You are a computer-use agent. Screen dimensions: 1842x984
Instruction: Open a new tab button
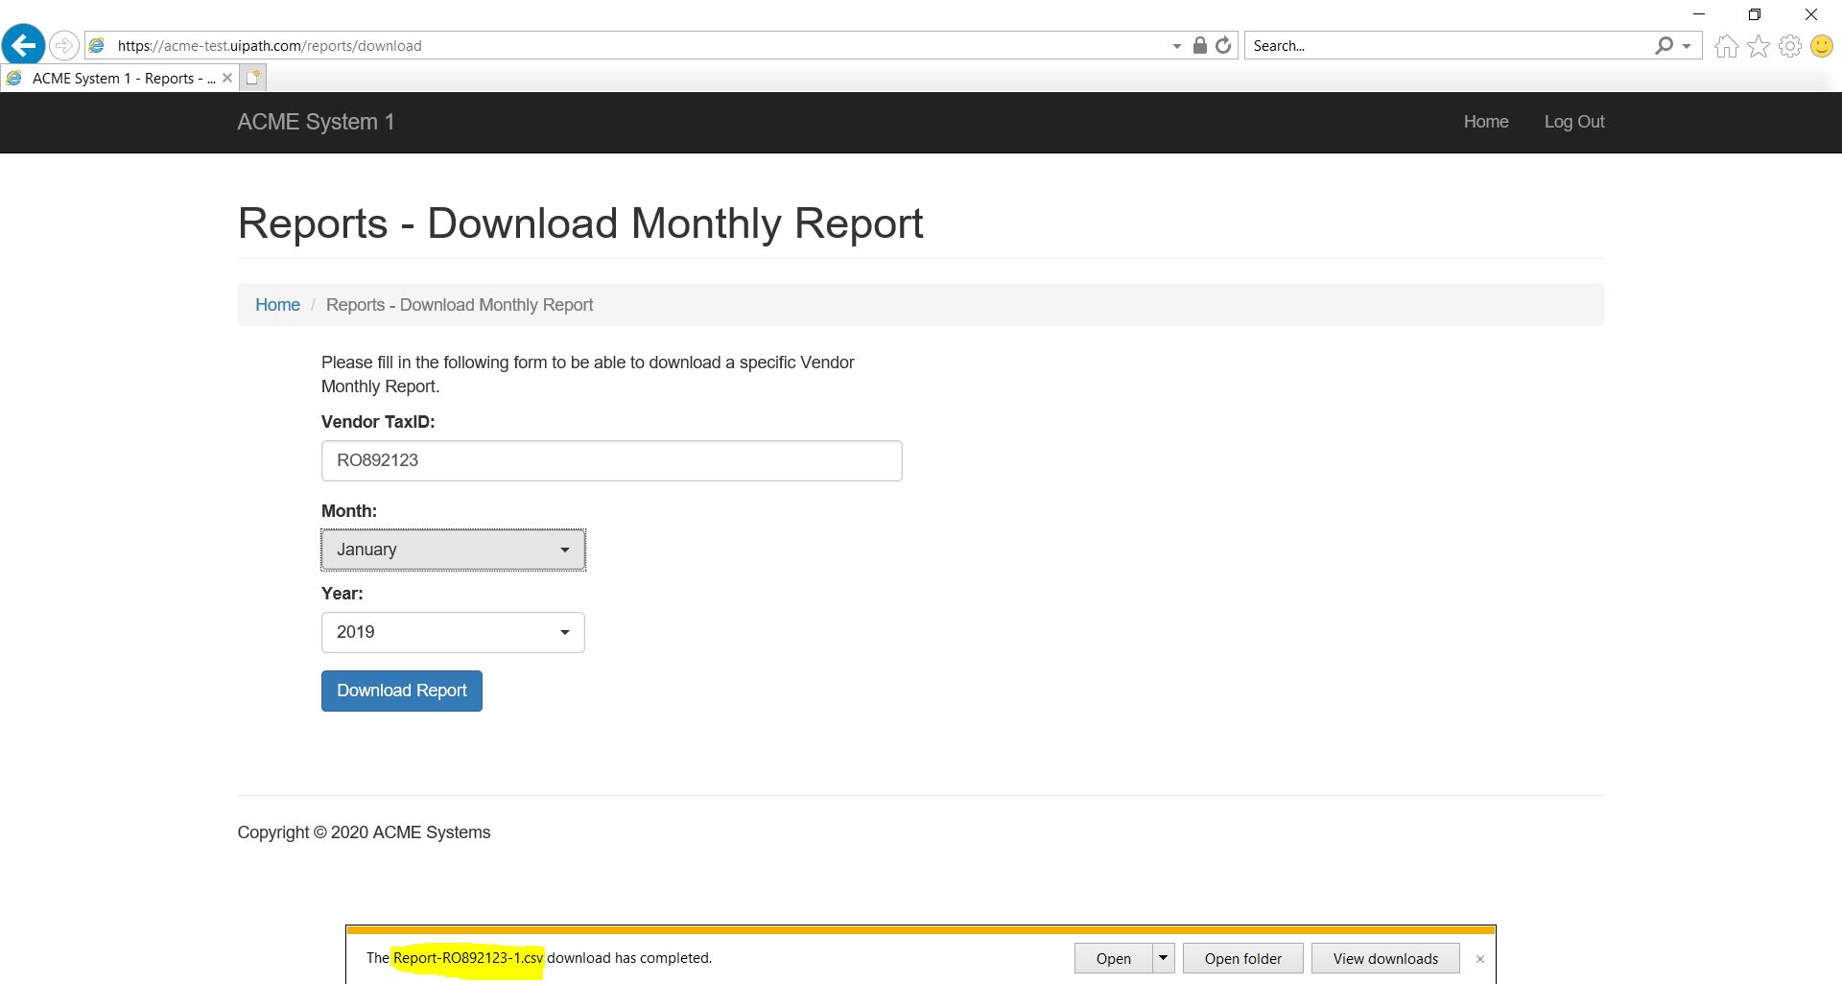pos(252,79)
